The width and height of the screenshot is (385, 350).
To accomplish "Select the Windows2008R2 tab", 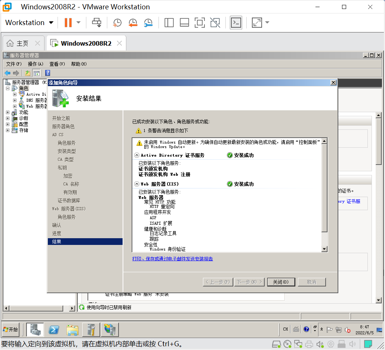I will tap(86, 43).
